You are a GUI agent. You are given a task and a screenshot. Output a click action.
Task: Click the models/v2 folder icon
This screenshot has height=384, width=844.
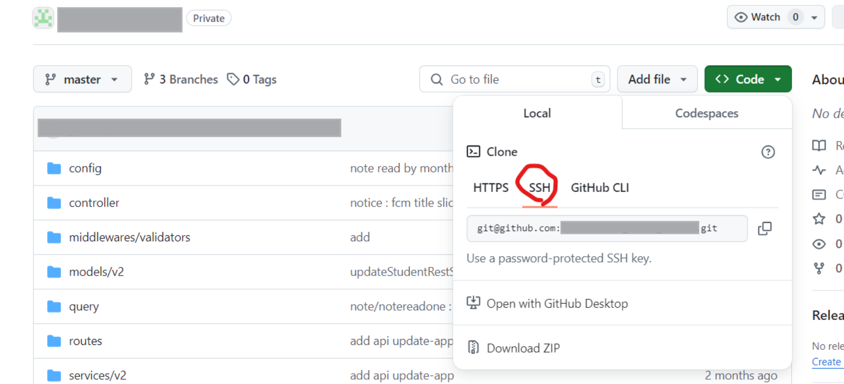54,272
